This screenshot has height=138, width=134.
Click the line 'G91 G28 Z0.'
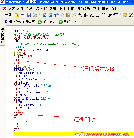(22, 121)
